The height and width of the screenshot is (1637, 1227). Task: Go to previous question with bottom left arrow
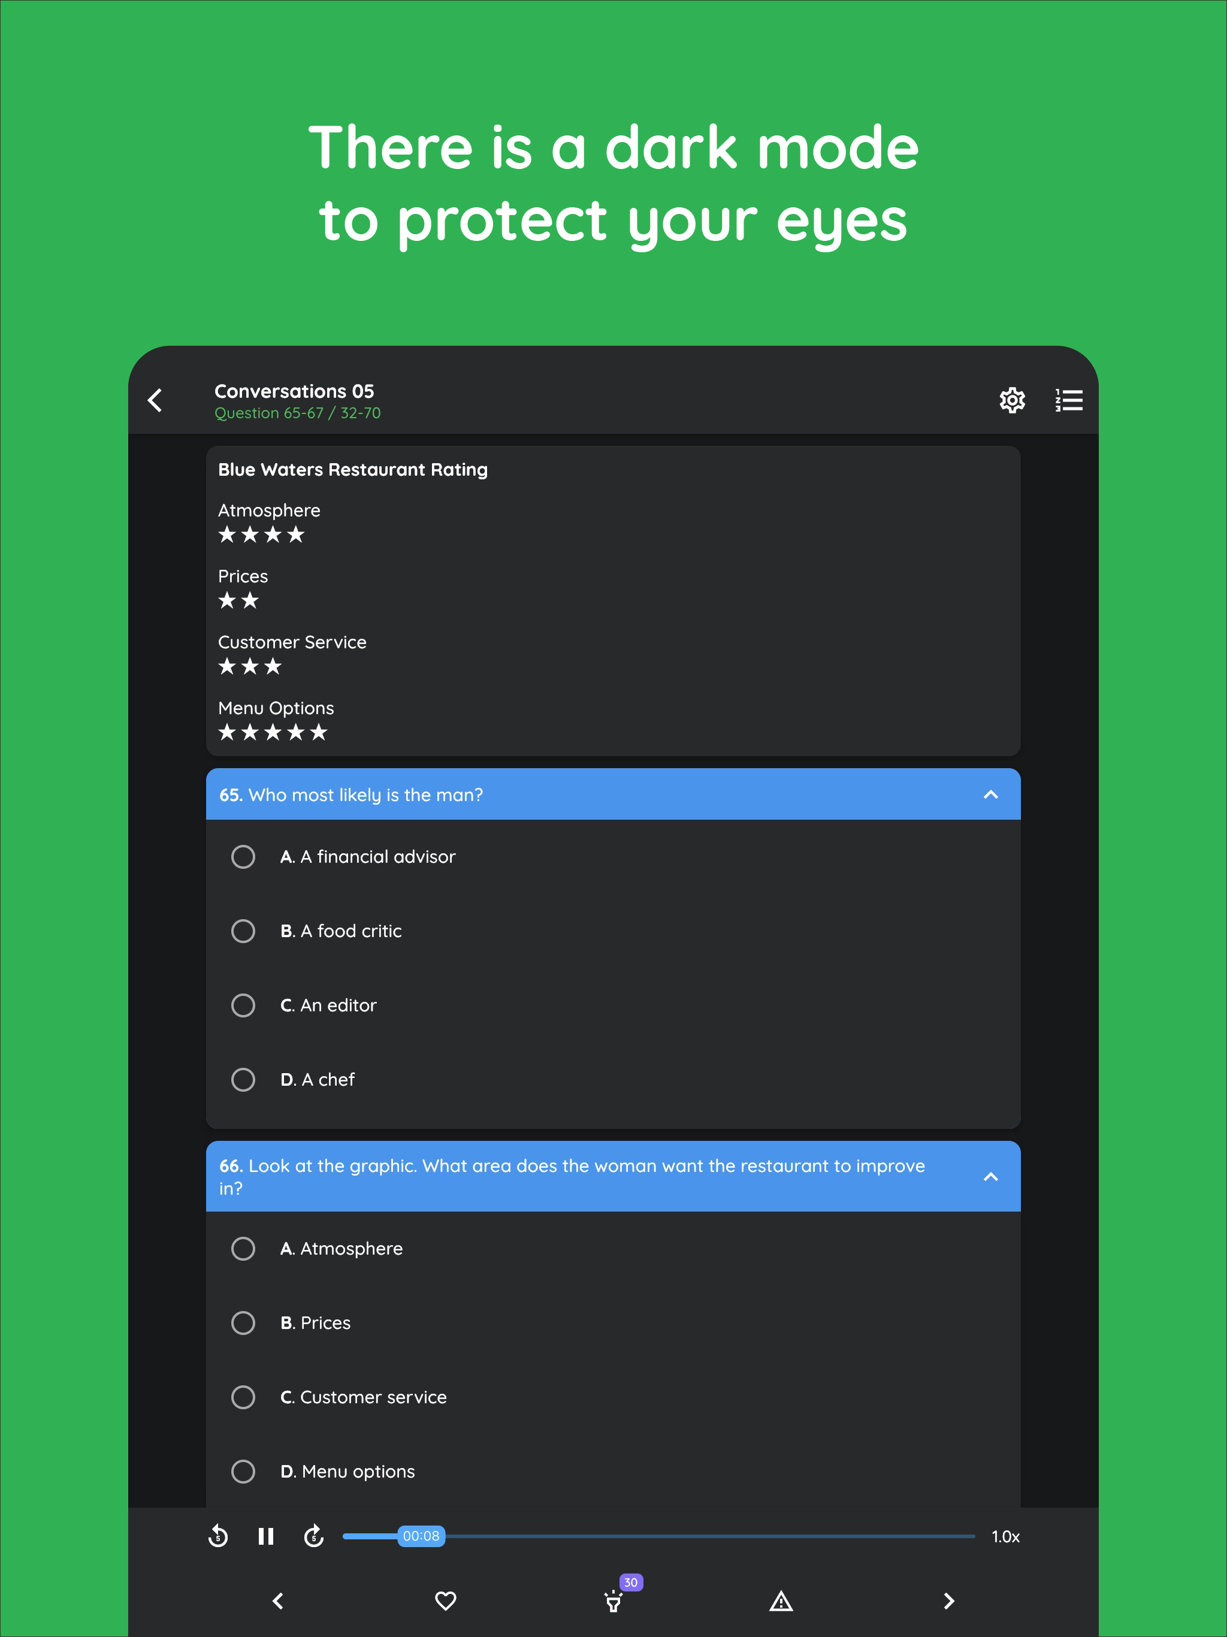click(278, 1600)
